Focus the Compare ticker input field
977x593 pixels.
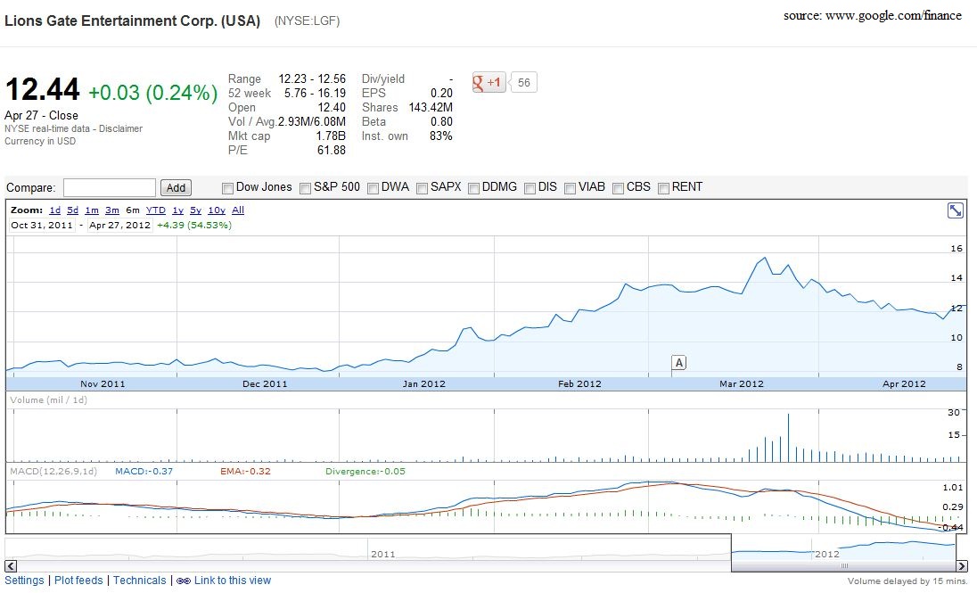pos(110,187)
